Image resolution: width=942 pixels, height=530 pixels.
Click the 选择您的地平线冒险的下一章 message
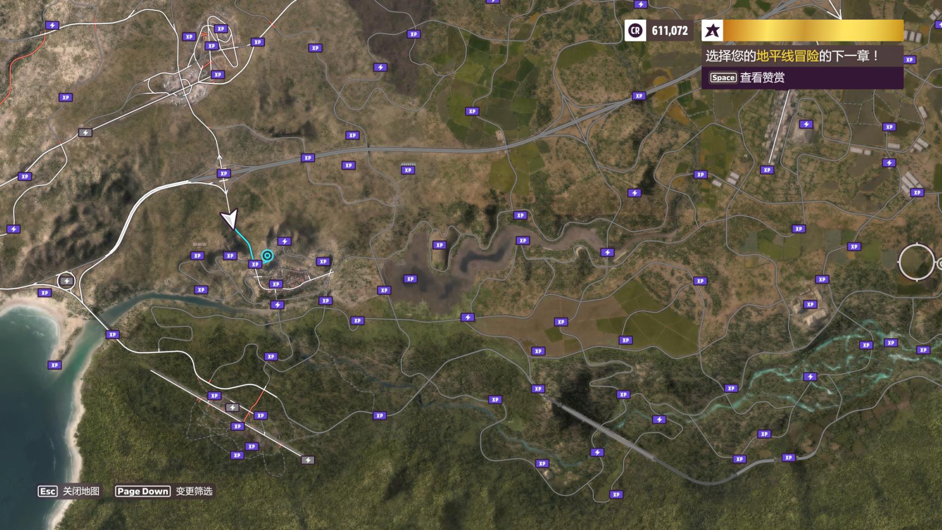click(x=792, y=56)
